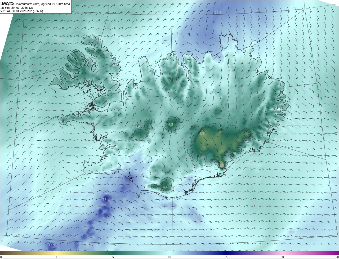The height and width of the screenshot is (259, 339).
Task: Click the 13.9 value near the bottom edge
Action: (x=52, y=245)
